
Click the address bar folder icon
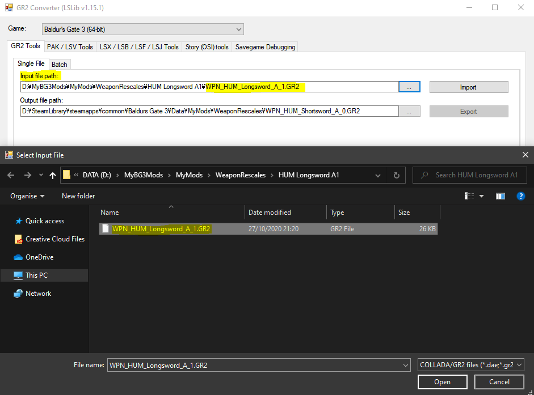[x=66, y=175]
